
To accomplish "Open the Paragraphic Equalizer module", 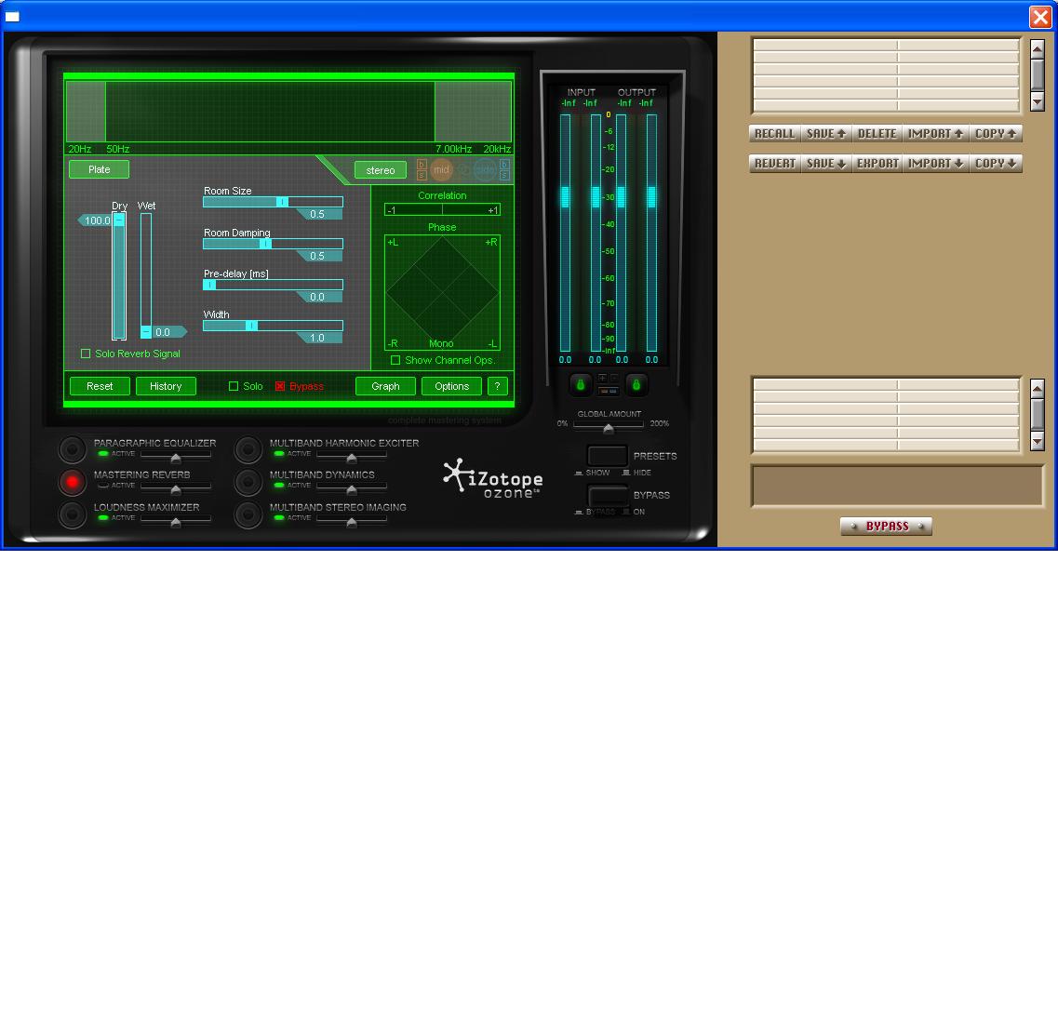I will pos(73,449).
